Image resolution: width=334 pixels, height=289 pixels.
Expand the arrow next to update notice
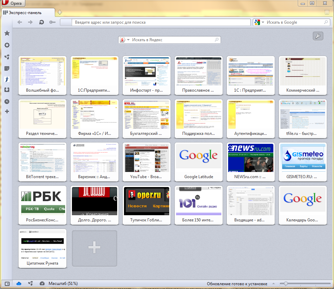273,284
